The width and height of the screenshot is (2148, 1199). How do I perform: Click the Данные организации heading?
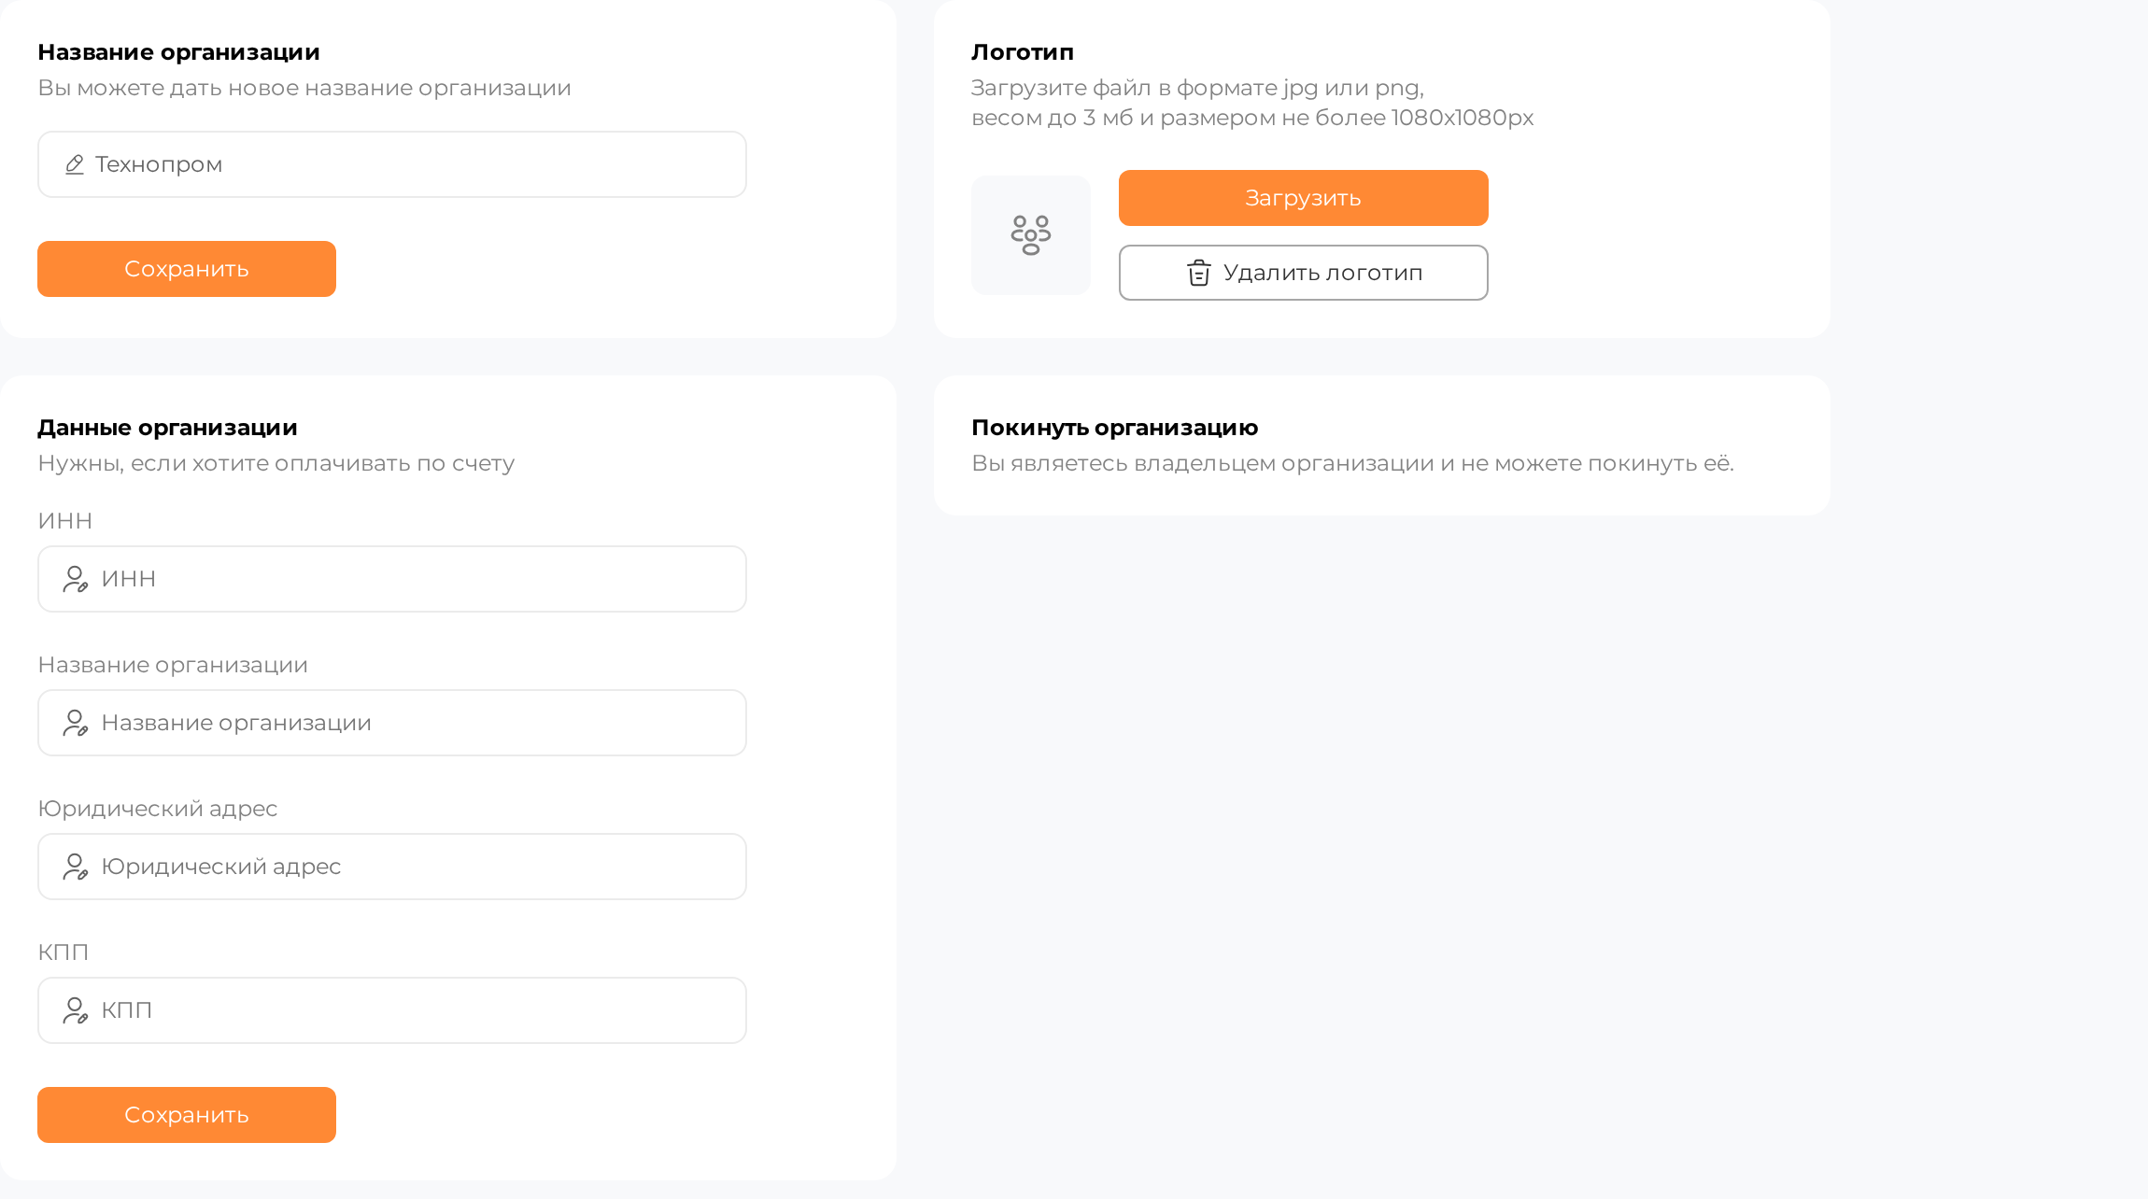point(167,428)
